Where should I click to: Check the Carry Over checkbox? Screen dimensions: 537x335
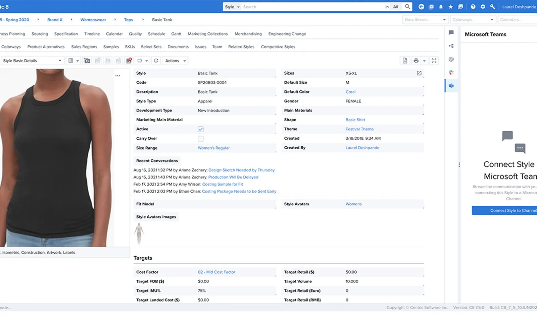click(201, 139)
